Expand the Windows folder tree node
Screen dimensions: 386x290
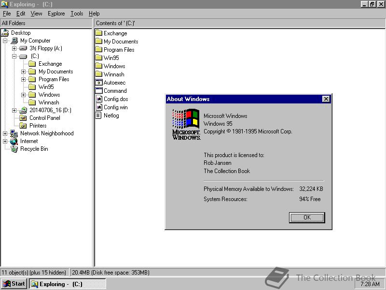click(x=23, y=95)
